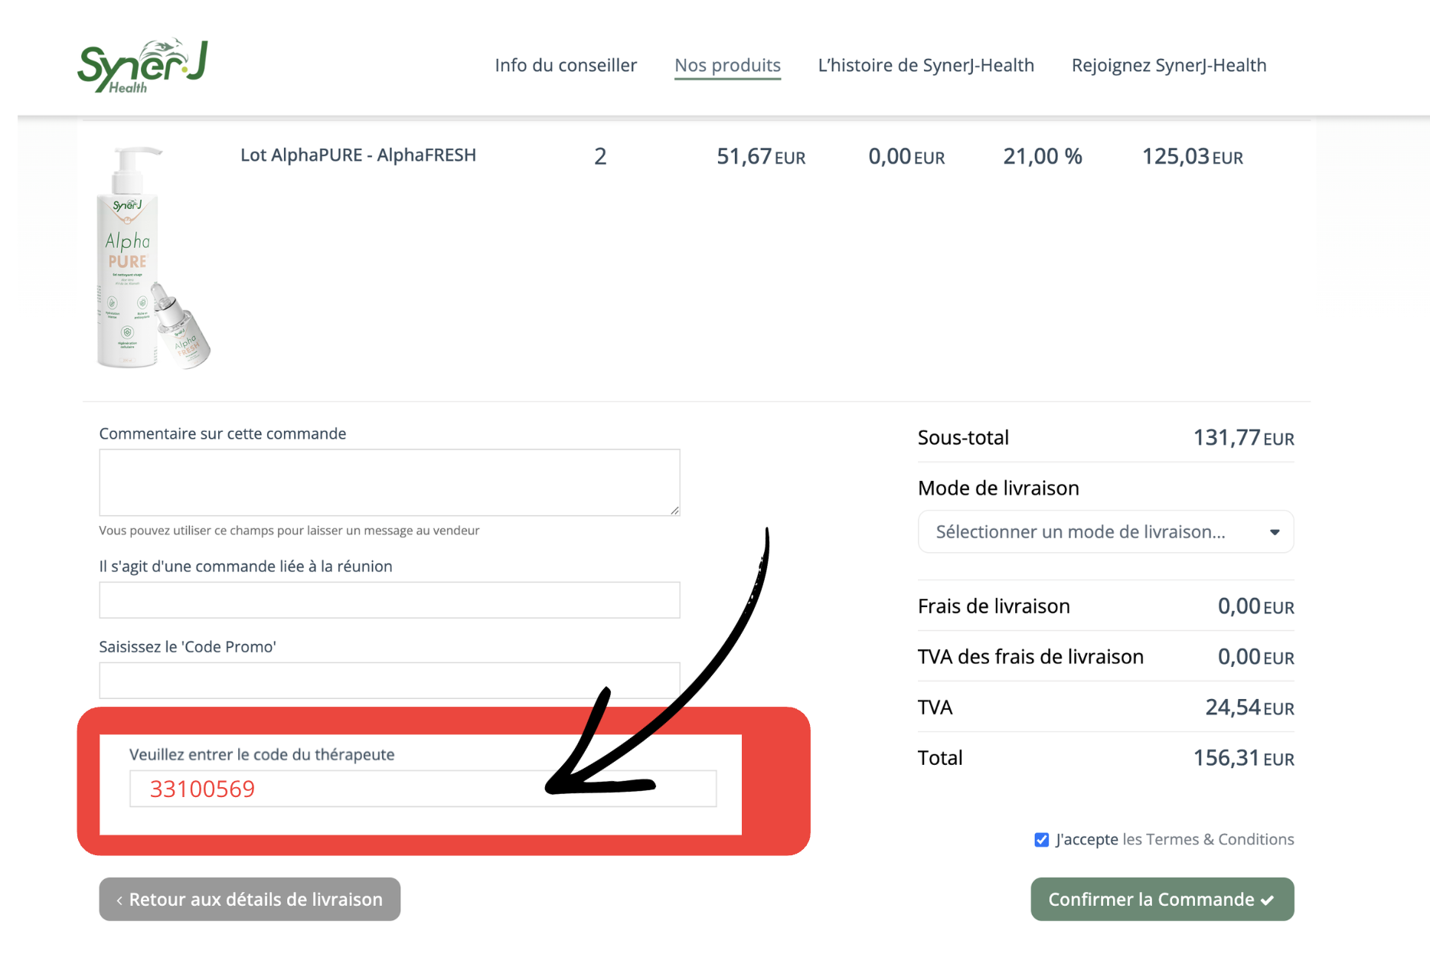Click quantity value 2 in product row
Screen dimensions: 1430x977
(600, 156)
